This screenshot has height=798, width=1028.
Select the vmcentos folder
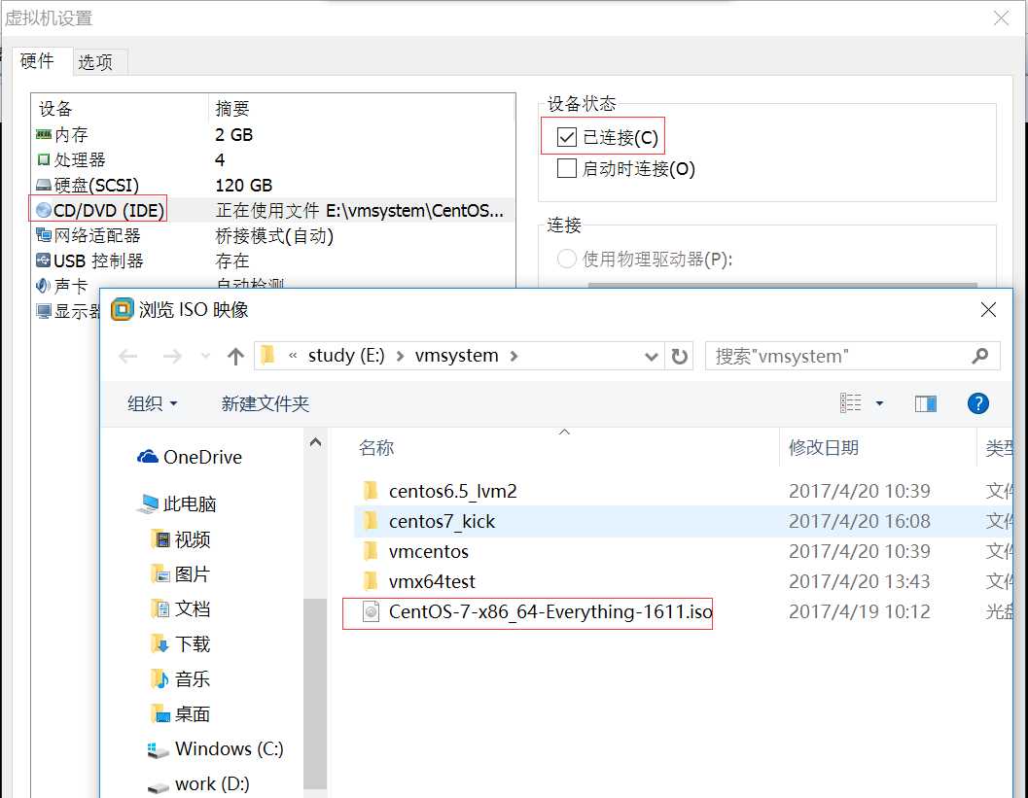coord(428,551)
